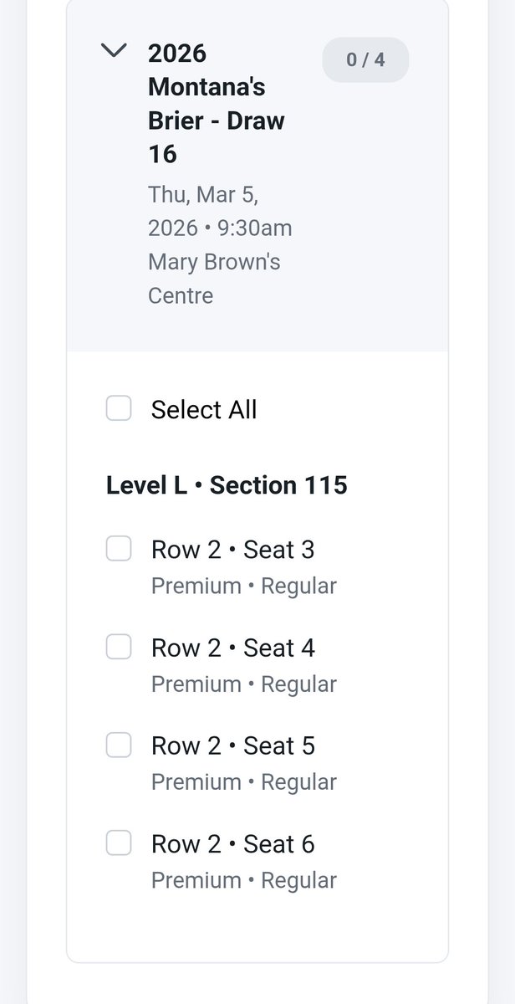The image size is (515, 1004).
Task: Click the Row 2 • Seat 4 label
Action: click(232, 648)
